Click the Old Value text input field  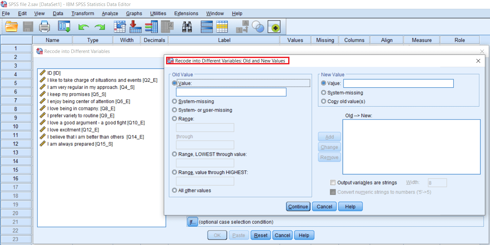point(231,92)
